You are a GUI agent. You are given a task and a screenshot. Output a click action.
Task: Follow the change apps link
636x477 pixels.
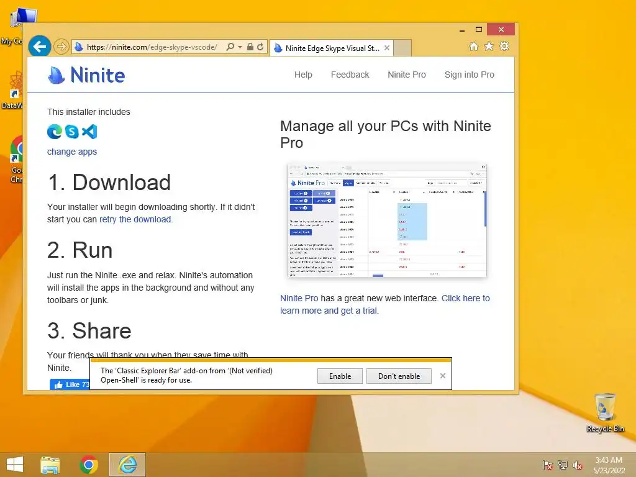[x=72, y=152]
